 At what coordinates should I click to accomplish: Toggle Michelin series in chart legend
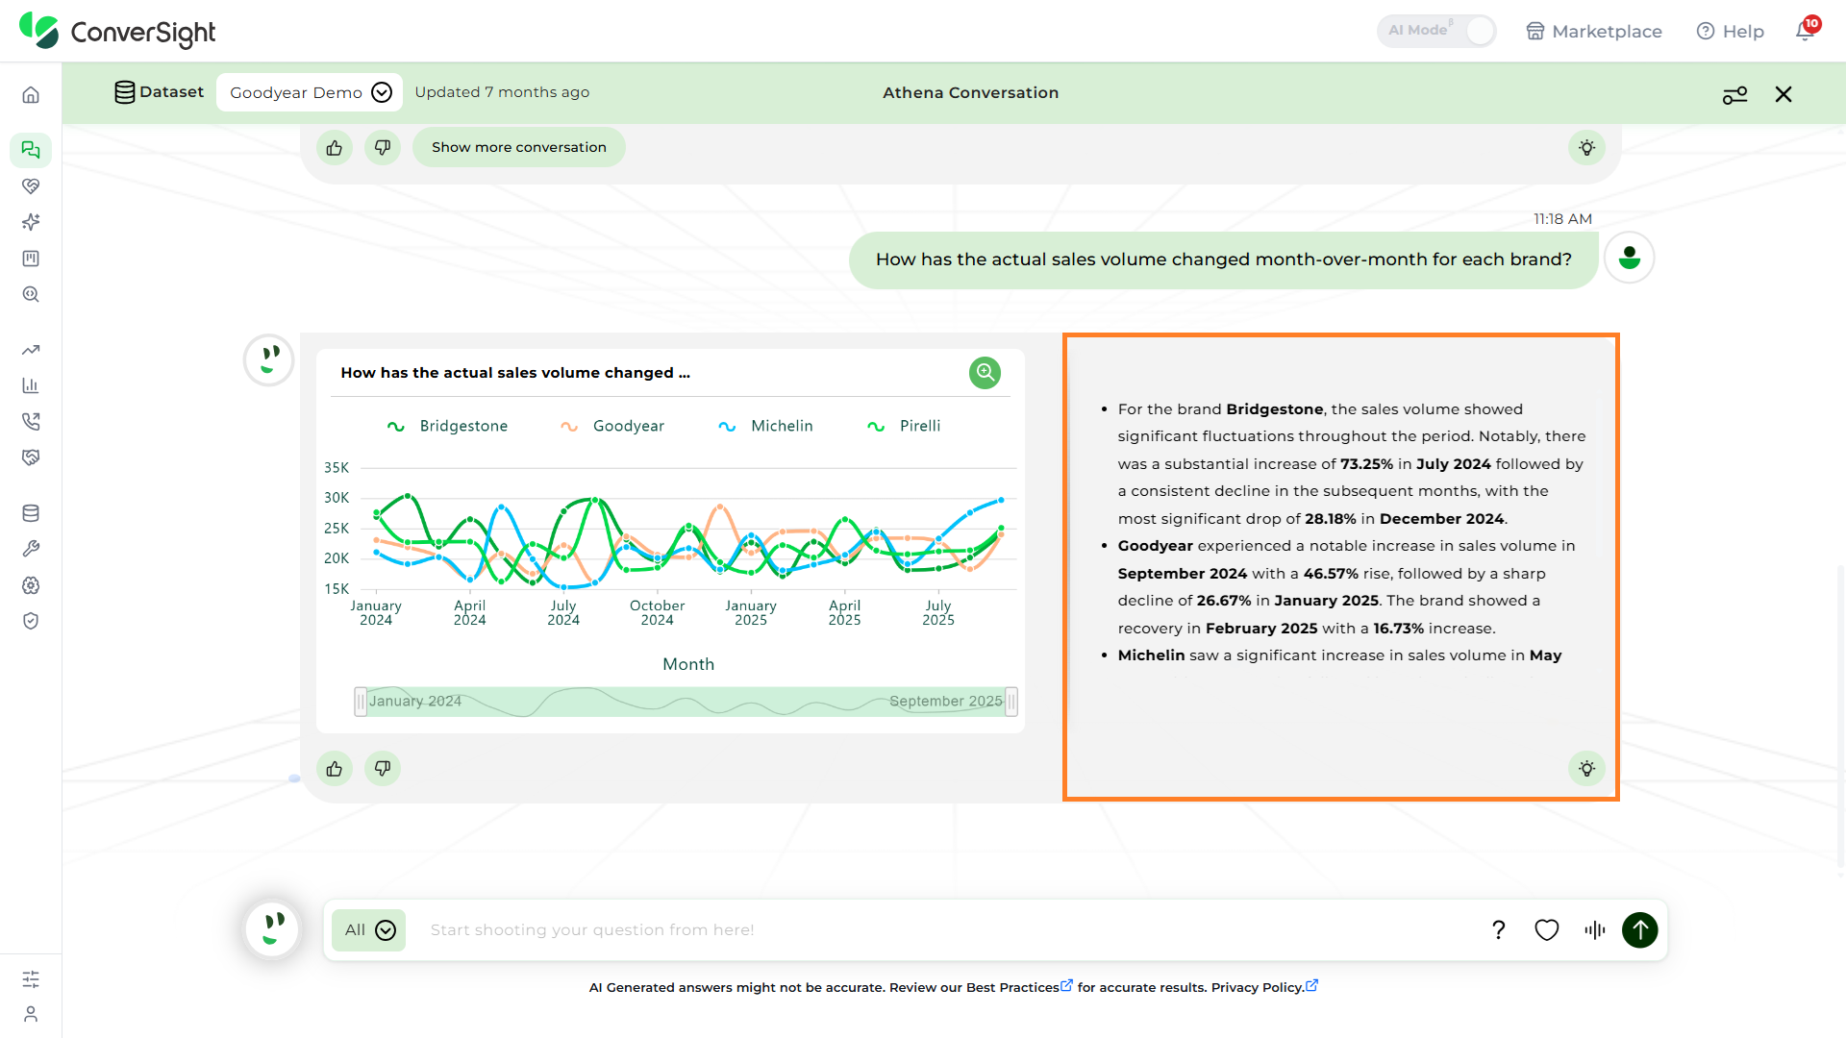pyautogui.click(x=765, y=426)
